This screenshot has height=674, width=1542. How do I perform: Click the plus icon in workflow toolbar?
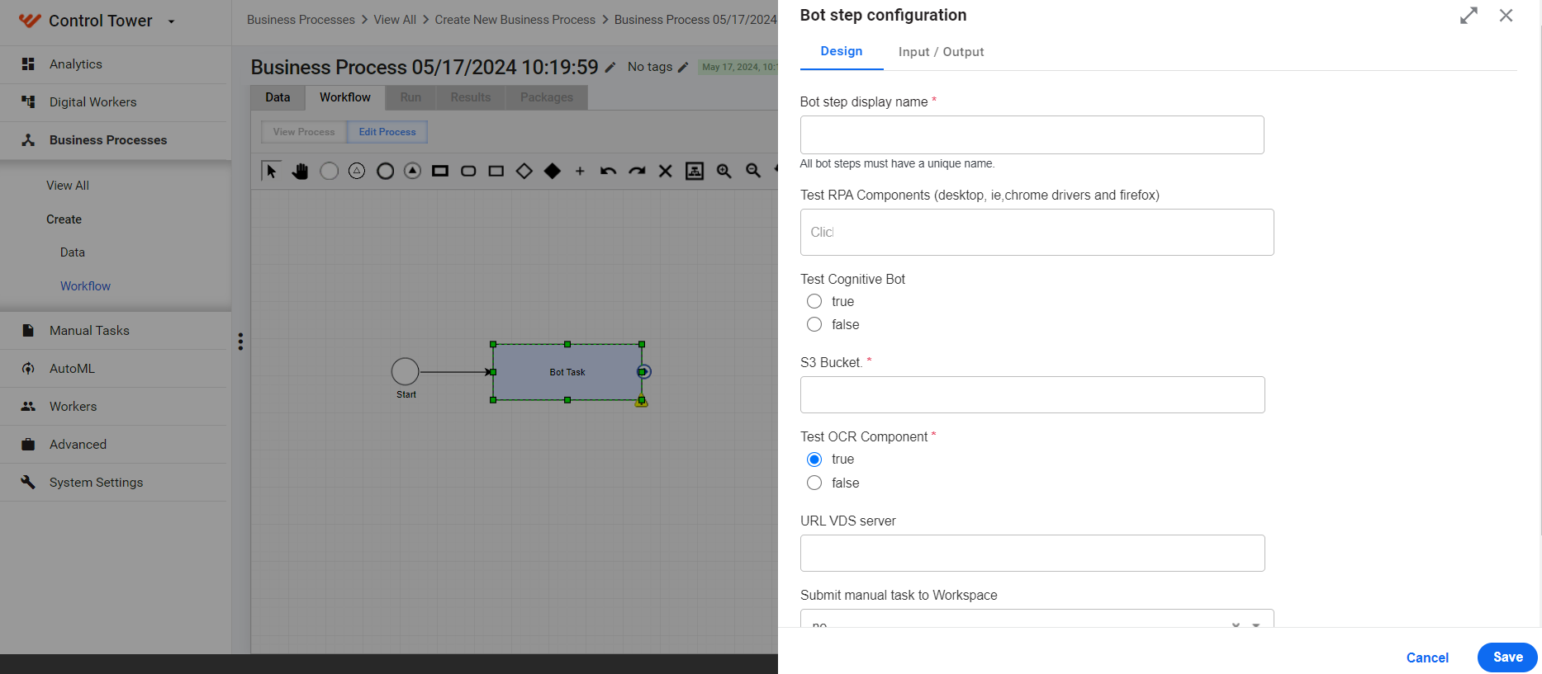pos(580,171)
